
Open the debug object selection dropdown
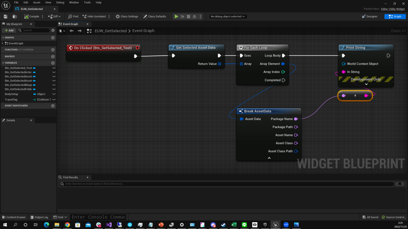pos(228,16)
